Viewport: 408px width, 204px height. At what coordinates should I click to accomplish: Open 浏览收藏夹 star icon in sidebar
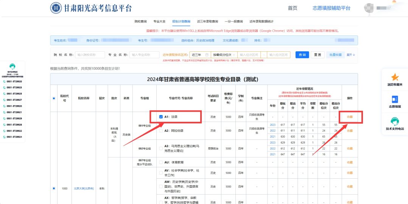point(395,77)
